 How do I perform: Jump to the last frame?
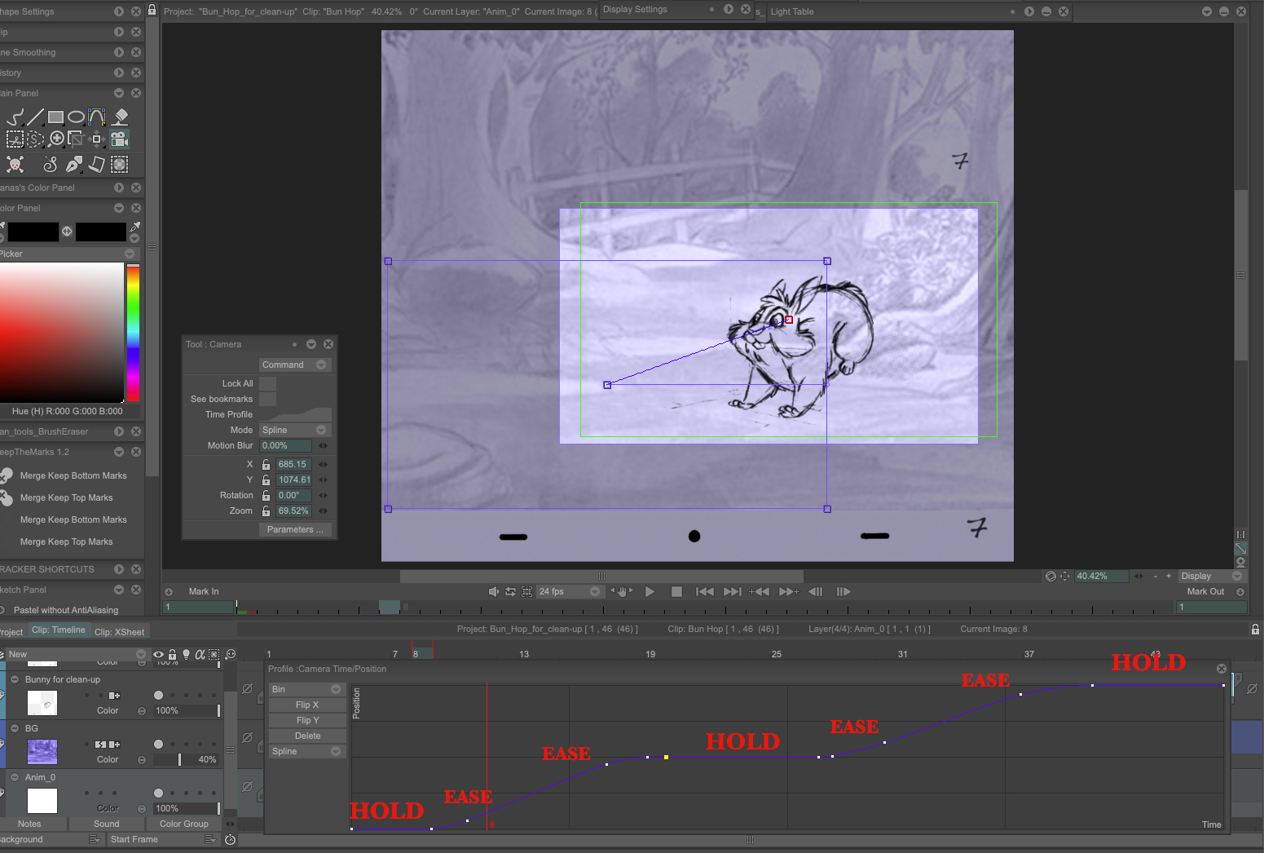point(733,591)
